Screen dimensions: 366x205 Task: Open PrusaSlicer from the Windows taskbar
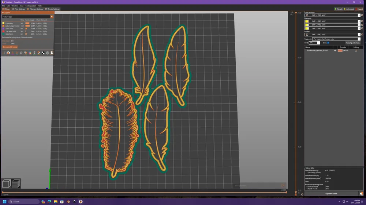(x=81, y=201)
